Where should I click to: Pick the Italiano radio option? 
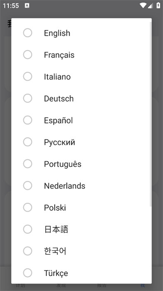click(x=28, y=76)
